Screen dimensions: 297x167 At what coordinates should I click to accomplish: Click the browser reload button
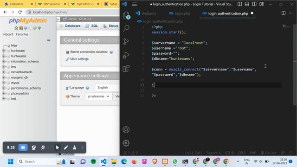click(x=19, y=12)
